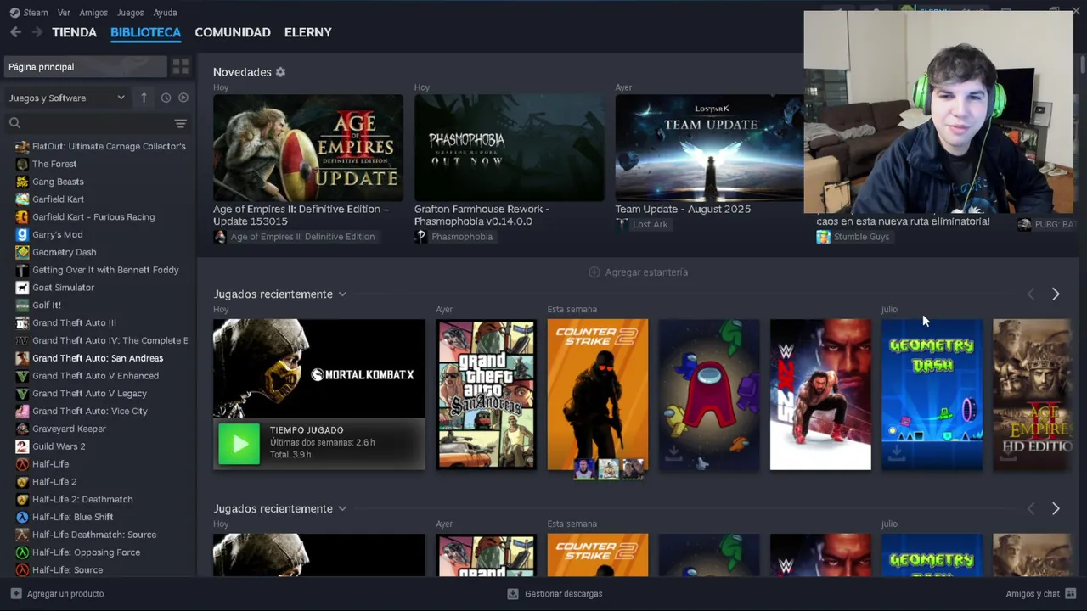Go back with the left arrow
This screenshot has height=611, width=1087.
(15, 32)
